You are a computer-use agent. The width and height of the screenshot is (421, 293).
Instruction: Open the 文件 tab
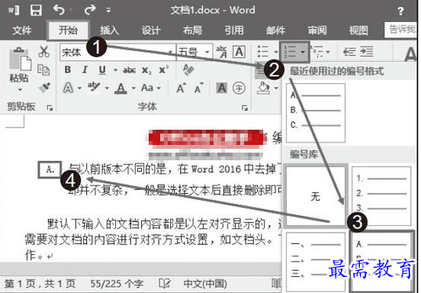pyautogui.click(x=21, y=30)
